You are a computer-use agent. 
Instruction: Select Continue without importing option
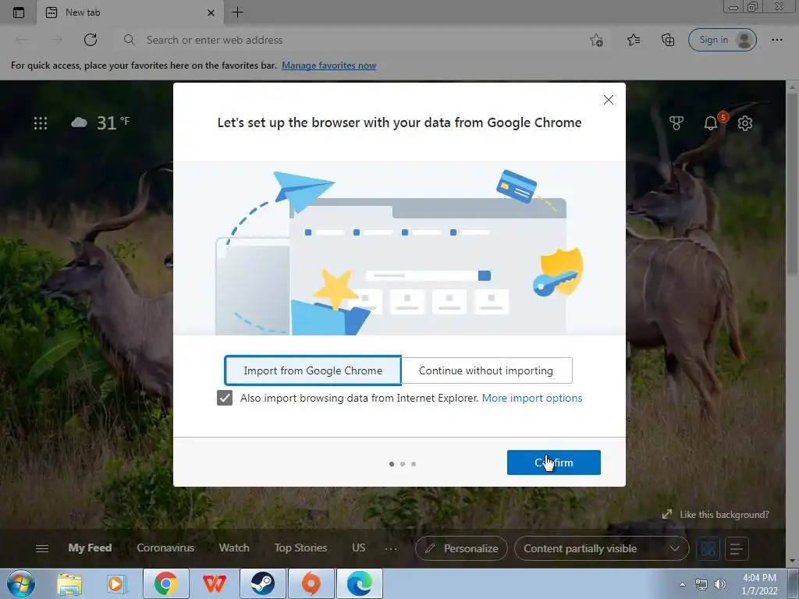pos(486,370)
